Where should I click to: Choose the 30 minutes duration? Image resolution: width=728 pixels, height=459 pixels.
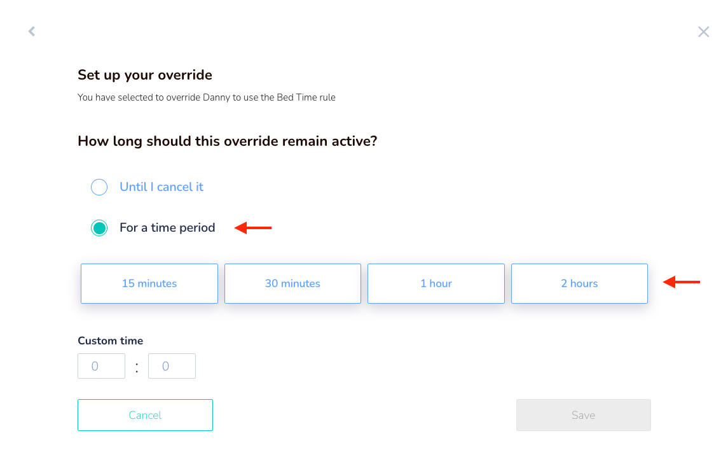(292, 284)
